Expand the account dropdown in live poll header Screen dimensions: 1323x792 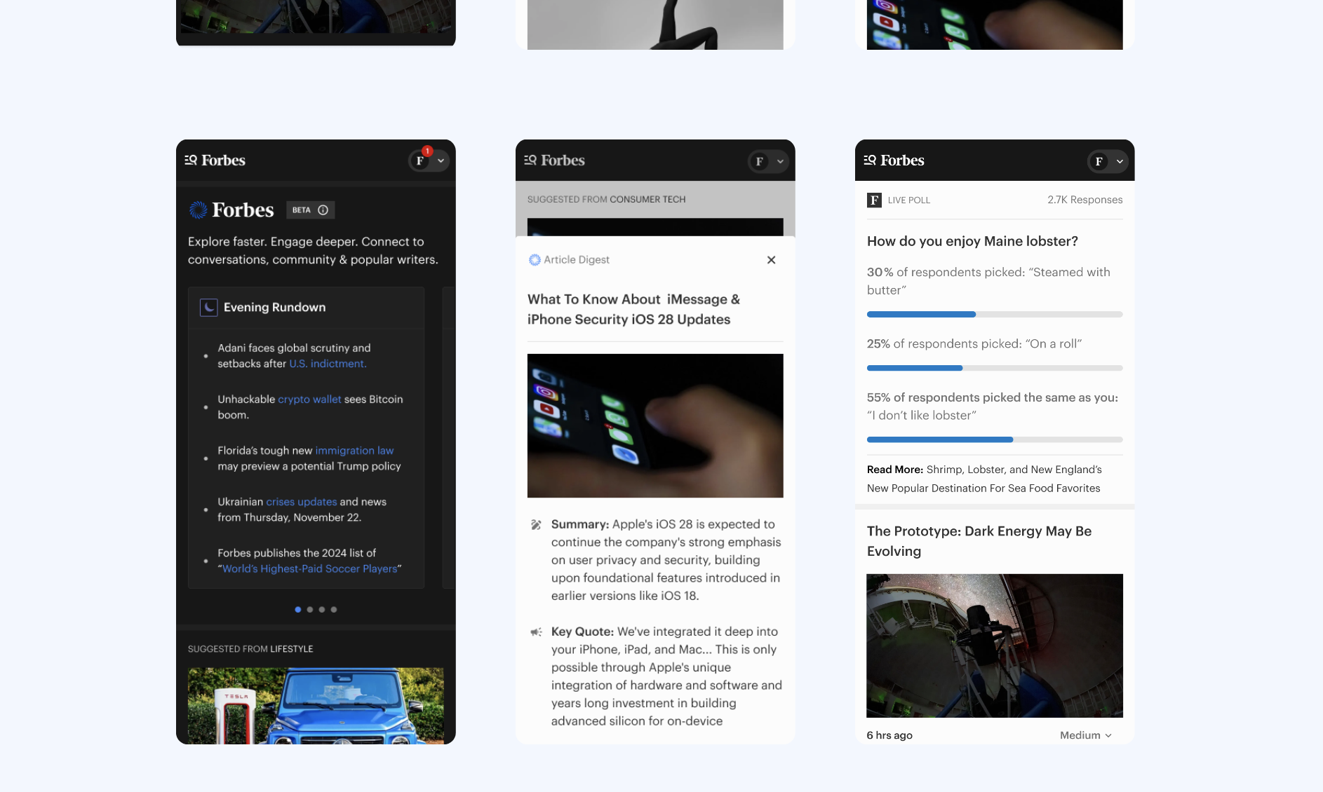click(1120, 161)
